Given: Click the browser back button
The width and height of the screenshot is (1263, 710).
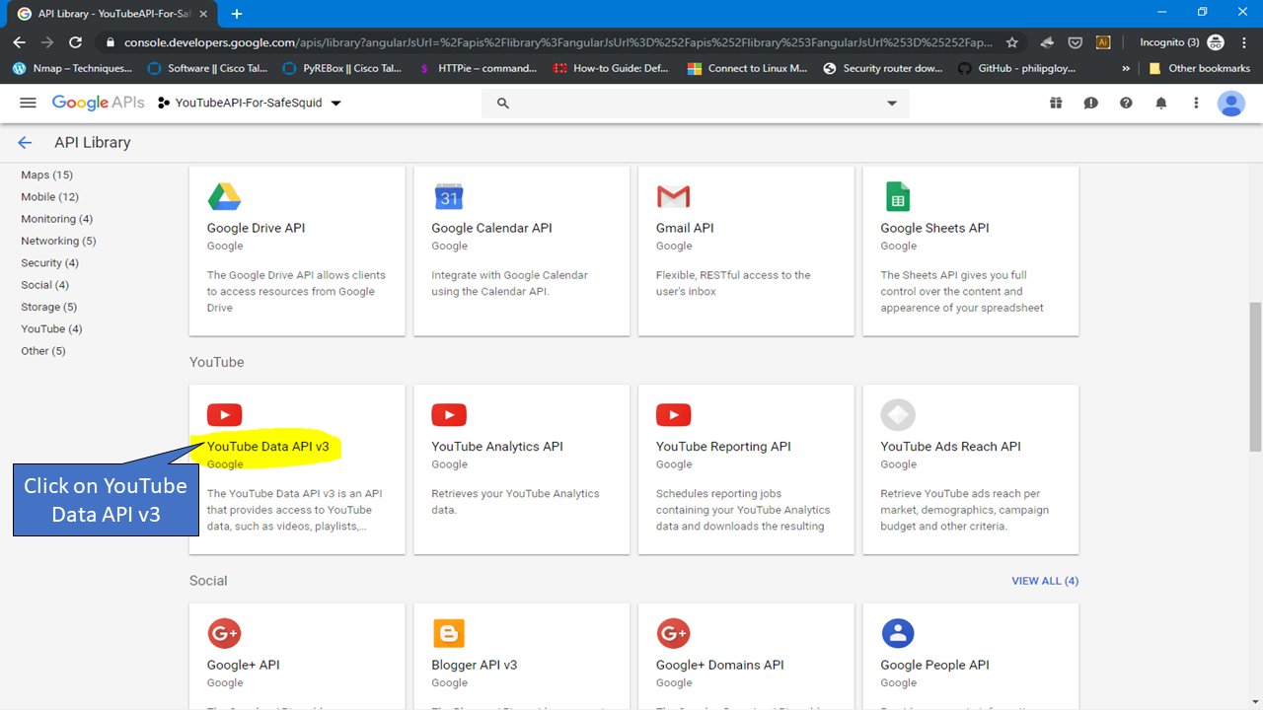Looking at the screenshot, I should (20, 42).
